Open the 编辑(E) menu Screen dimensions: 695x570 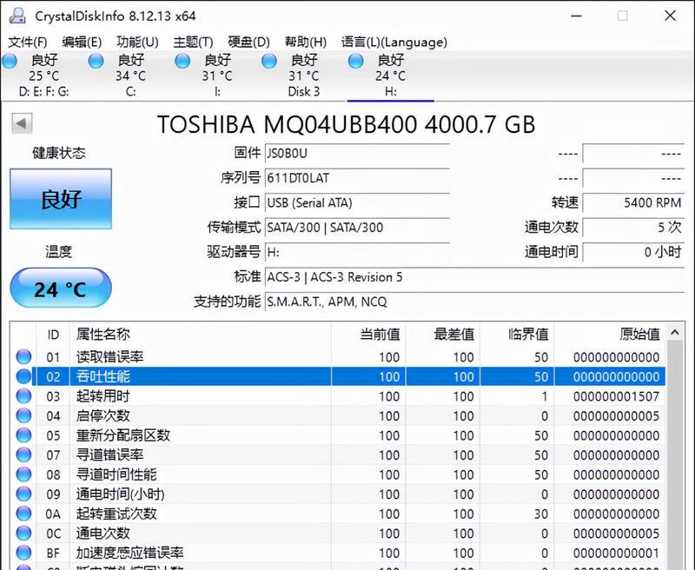(x=82, y=42)
